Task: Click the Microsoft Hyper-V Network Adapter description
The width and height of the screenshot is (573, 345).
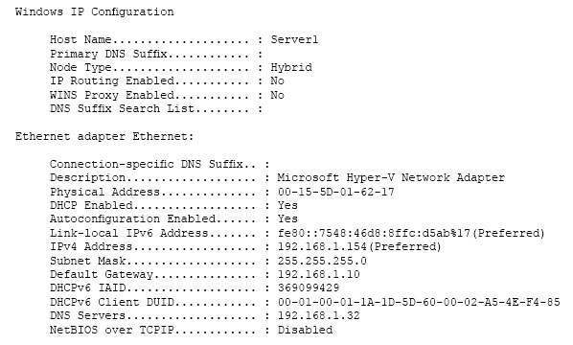Action: click(x=391, y=178)
